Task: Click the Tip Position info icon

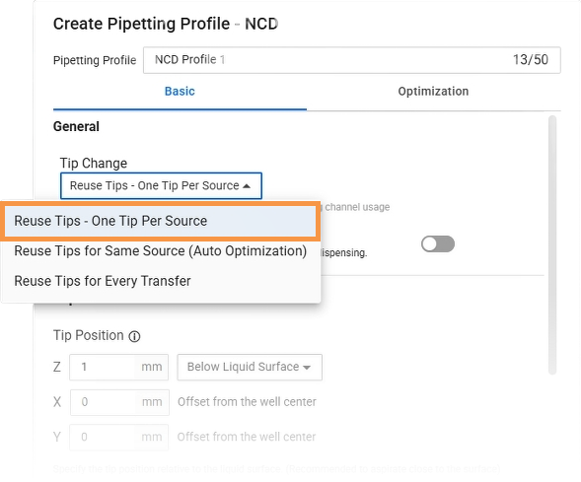Action: point(134,336)
